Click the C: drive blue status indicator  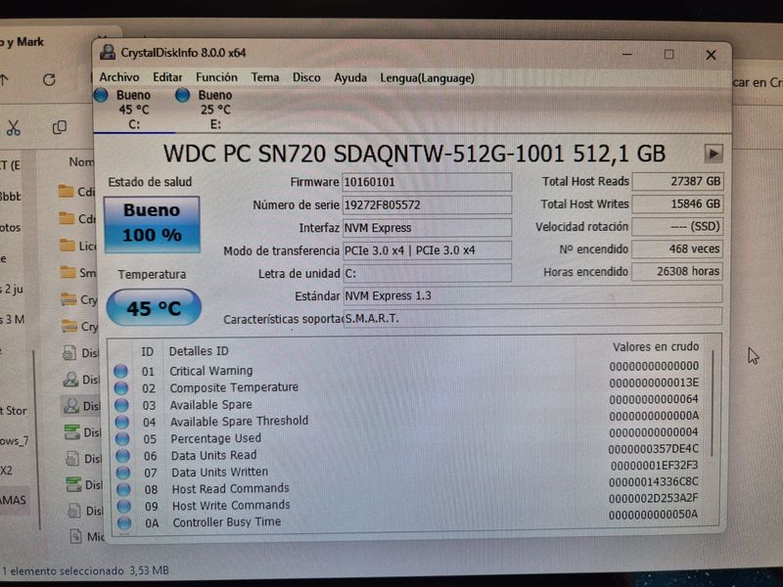coord(102,95)
